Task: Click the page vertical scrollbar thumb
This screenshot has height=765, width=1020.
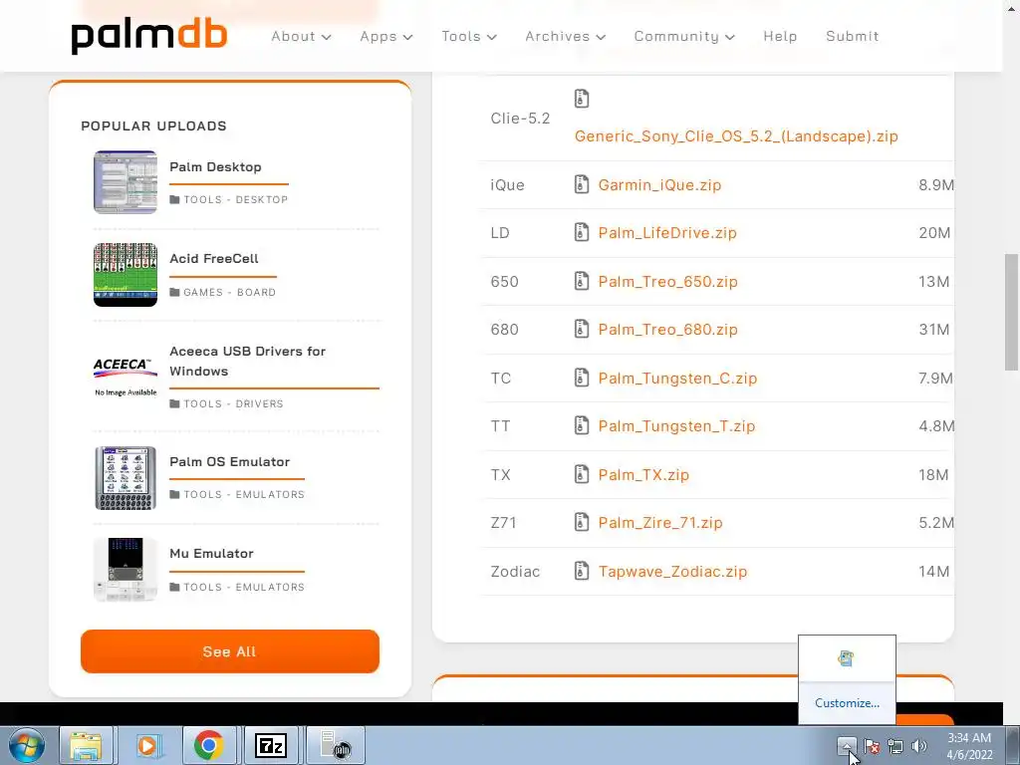Action: pos(1012,312)
